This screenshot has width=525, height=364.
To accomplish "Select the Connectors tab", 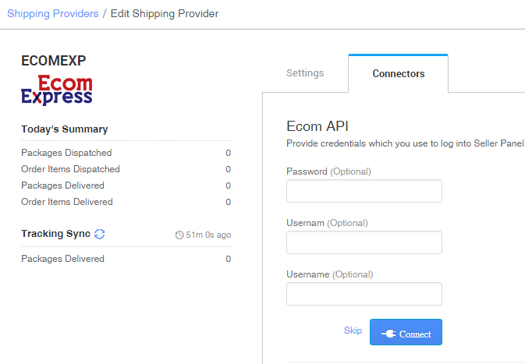I will click(398, 73).
